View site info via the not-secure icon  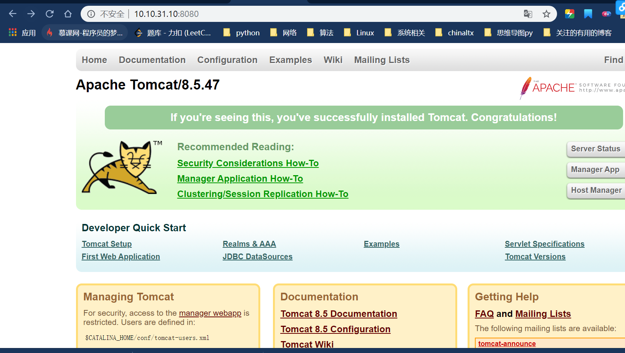[x=91, y=14]
